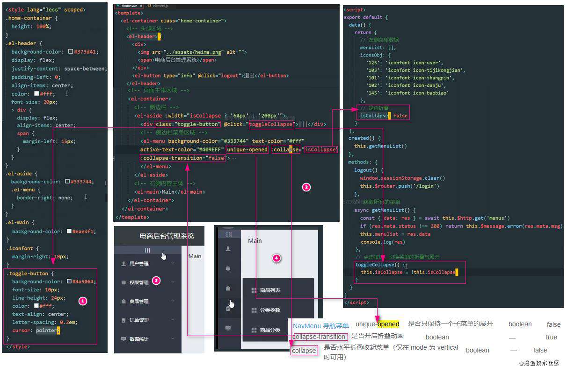Open the NavMenu 导航菜单 link
The height and width of the screenshot is (373, 567).
tap(321, 325)
